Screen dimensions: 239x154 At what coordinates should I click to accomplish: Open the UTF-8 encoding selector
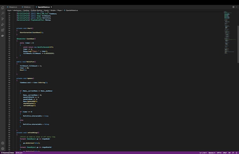[x=220, y=153]
